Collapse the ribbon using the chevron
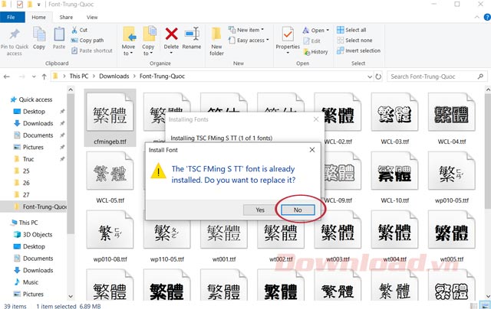 pyautogui.click(x=476, y=17)
